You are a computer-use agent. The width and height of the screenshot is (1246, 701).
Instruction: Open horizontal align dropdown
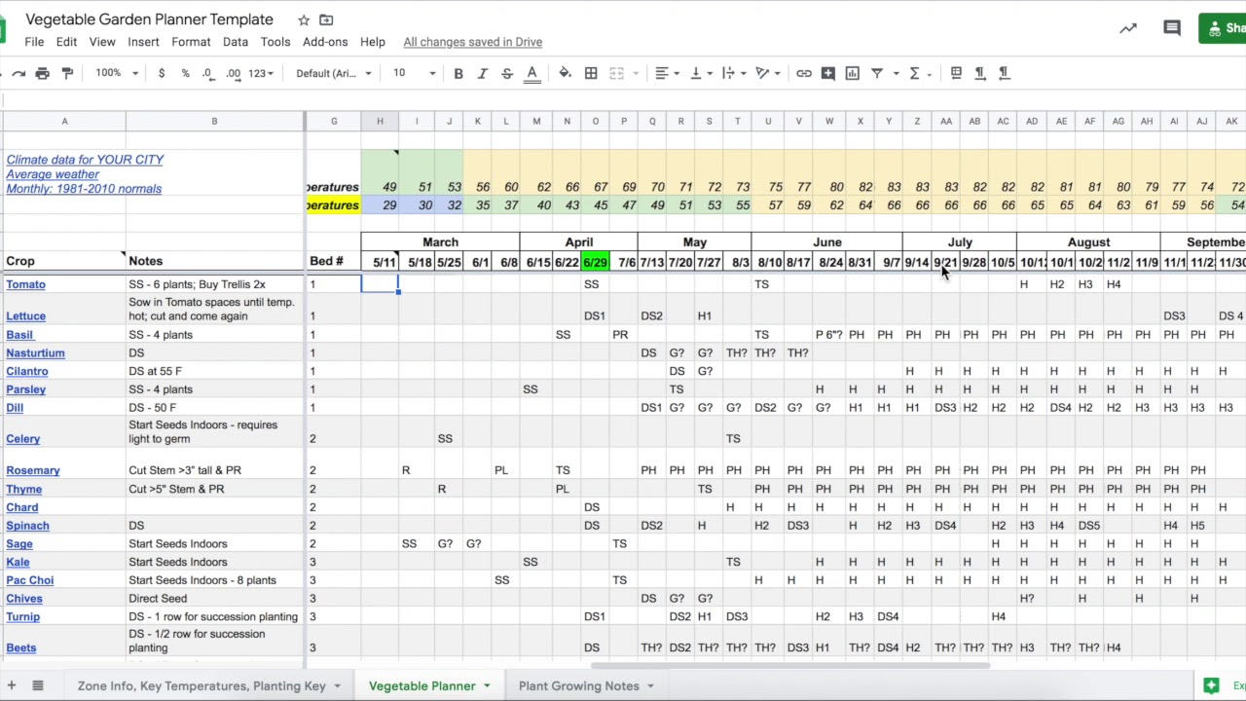point(666,73)
